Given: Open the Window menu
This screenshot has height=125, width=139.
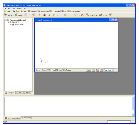Looking at the screenshot, I should 19,8.
